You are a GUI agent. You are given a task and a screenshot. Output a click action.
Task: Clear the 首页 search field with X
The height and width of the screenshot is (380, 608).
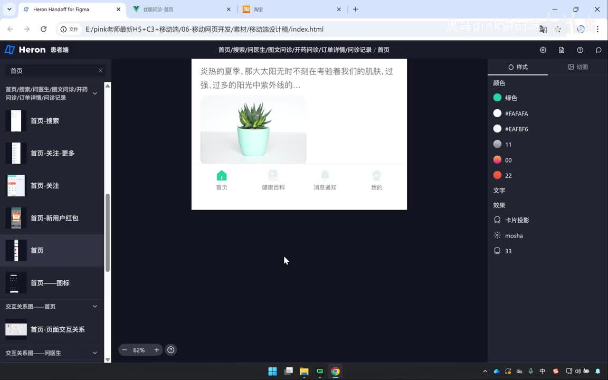tap(100, 71)
